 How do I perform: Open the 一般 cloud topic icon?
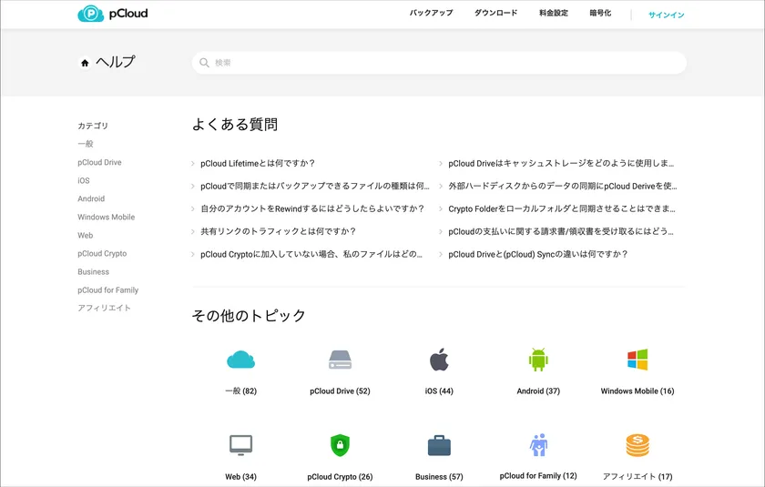pyautogui.click(x=241, y=360)
